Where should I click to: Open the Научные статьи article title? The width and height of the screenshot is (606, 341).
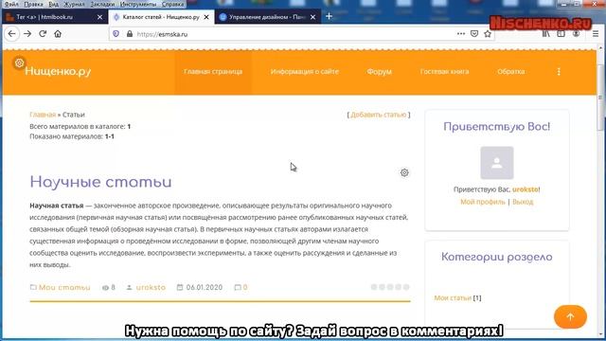click(101, 182)
